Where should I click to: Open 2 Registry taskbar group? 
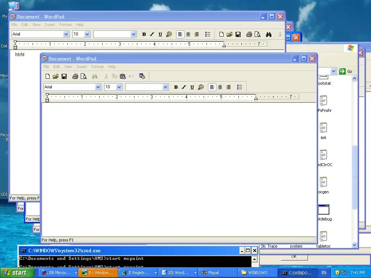tap(139, 273)
